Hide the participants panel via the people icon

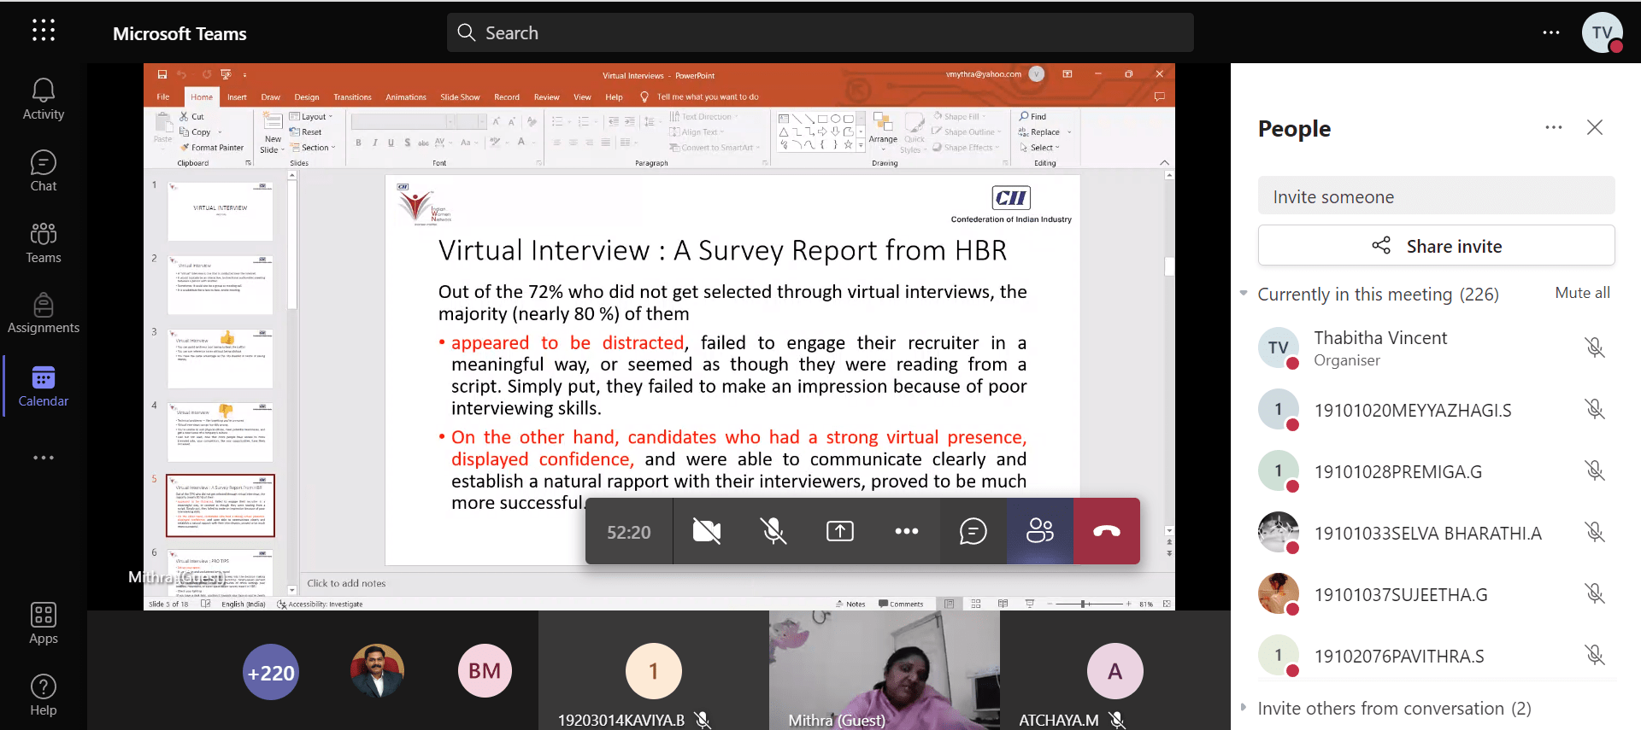click(1039, 531)
